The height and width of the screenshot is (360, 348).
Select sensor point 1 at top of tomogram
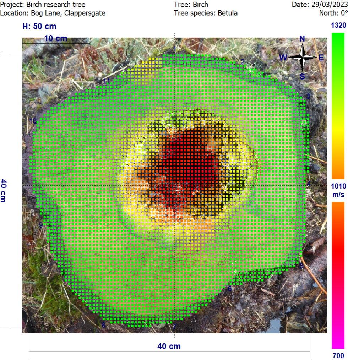(174, 49)
